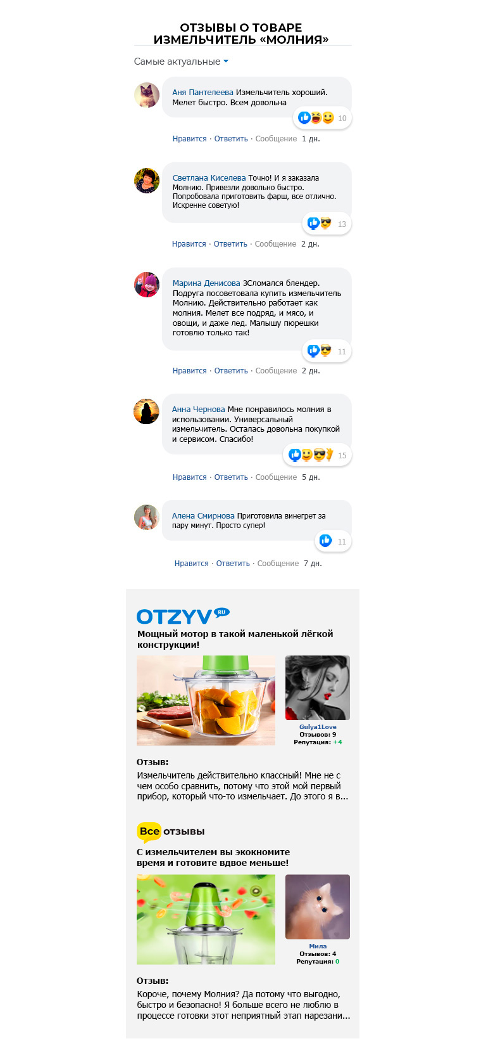The image size is (486, 1046).
Task: Click the OTZYV.ru logo
Action: 183,616
